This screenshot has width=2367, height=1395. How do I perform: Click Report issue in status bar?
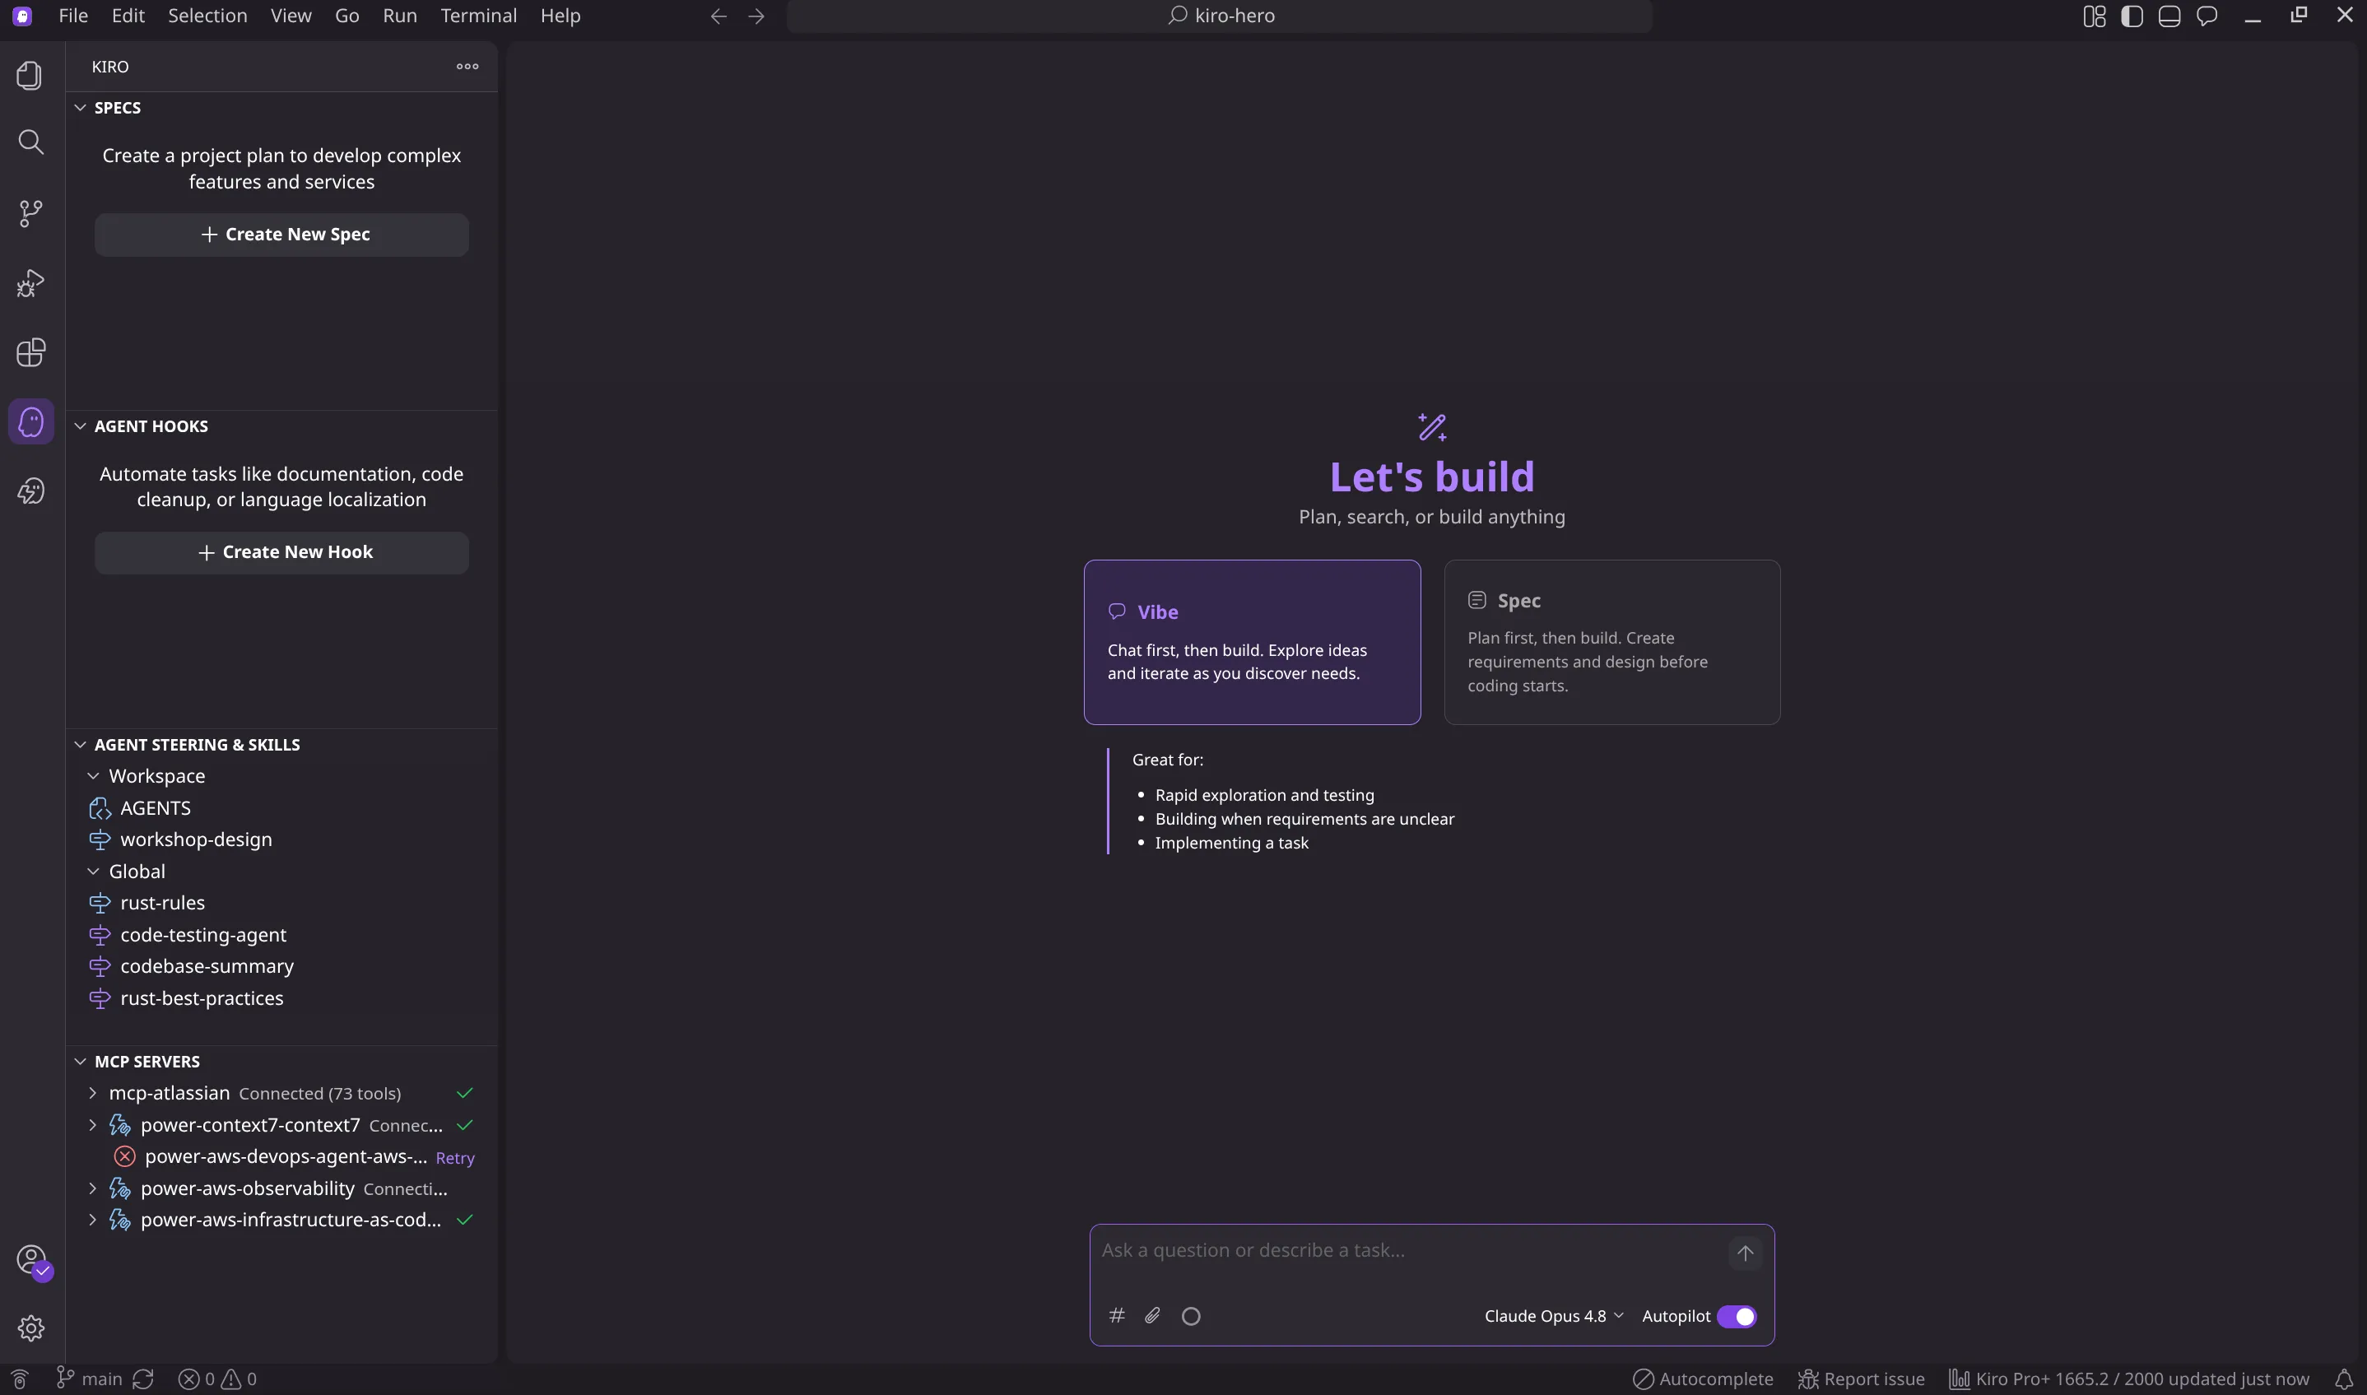(x=1860, y=1379)
